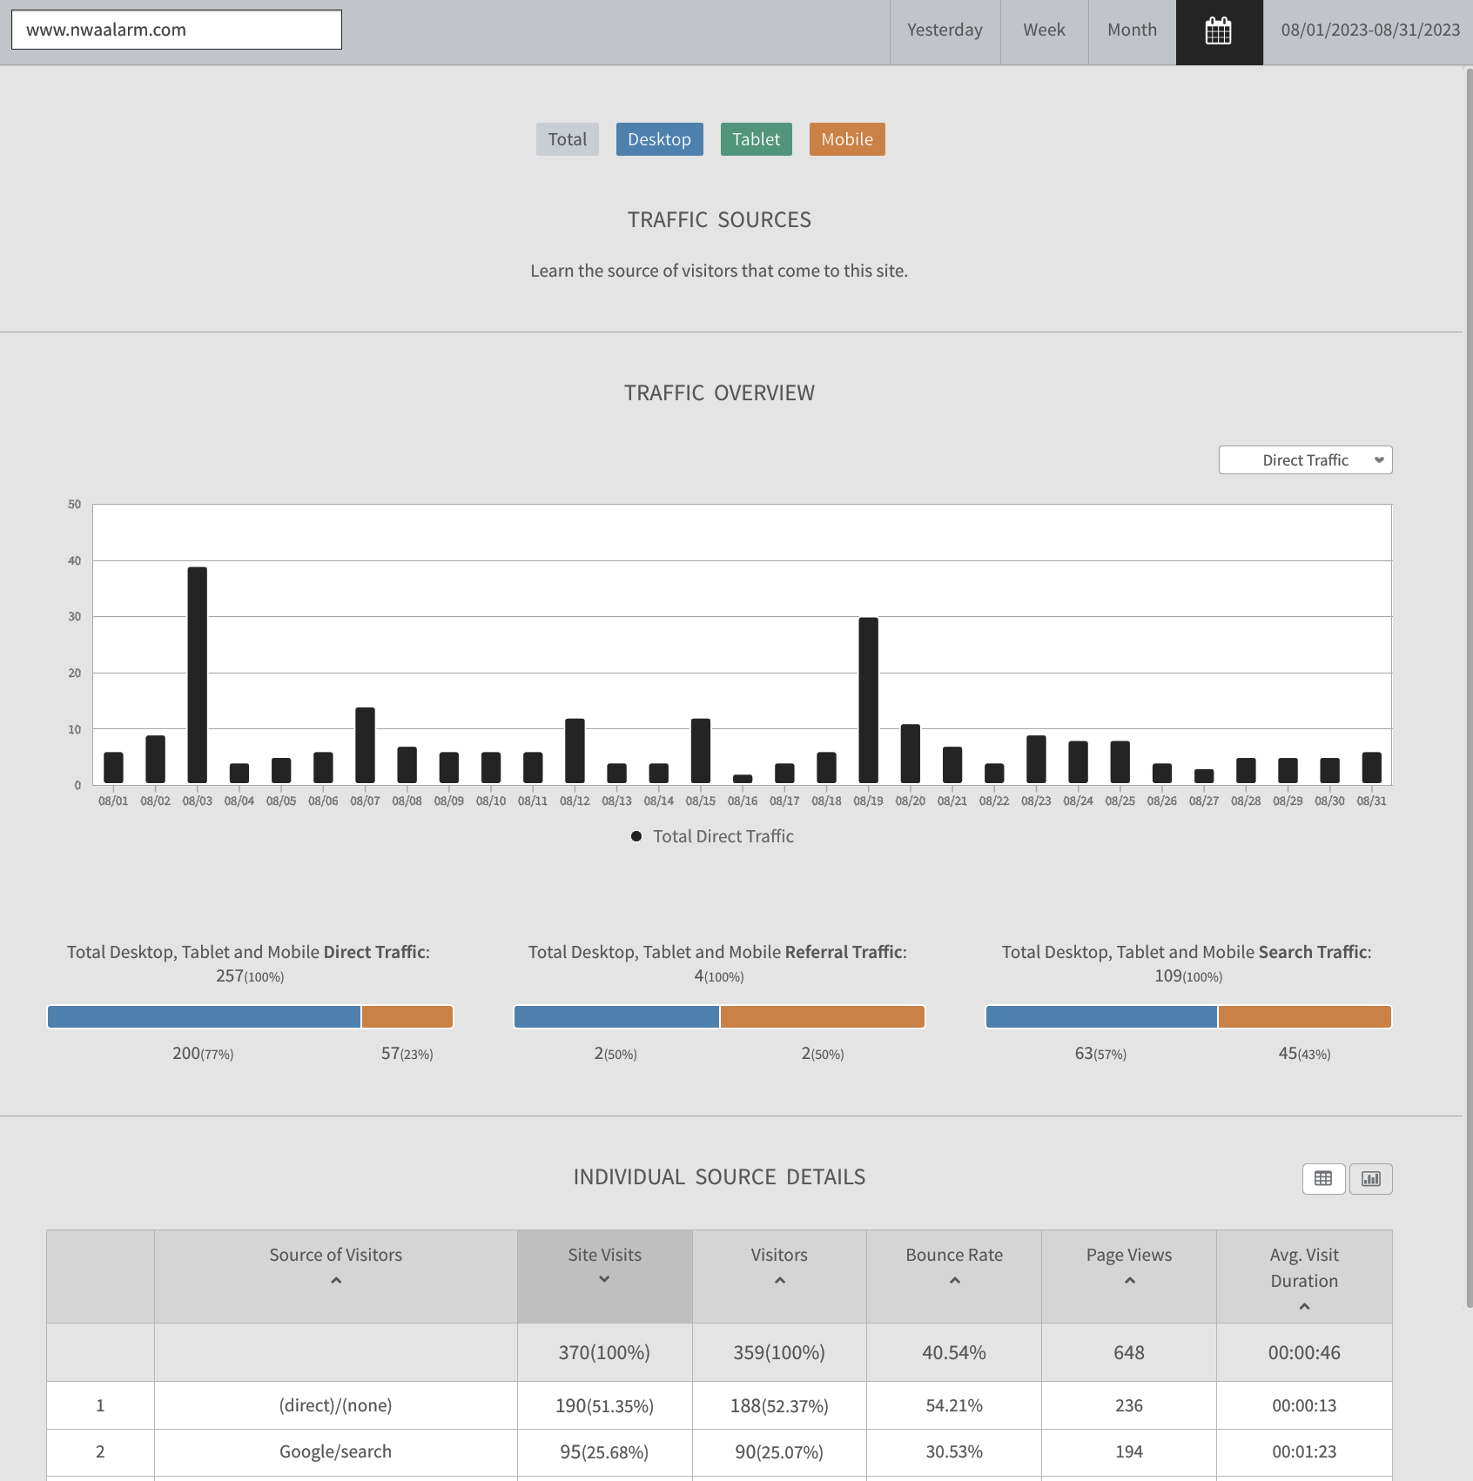
Task: Click the 00:01:23 duration cell
Action: (1304, 1451)
